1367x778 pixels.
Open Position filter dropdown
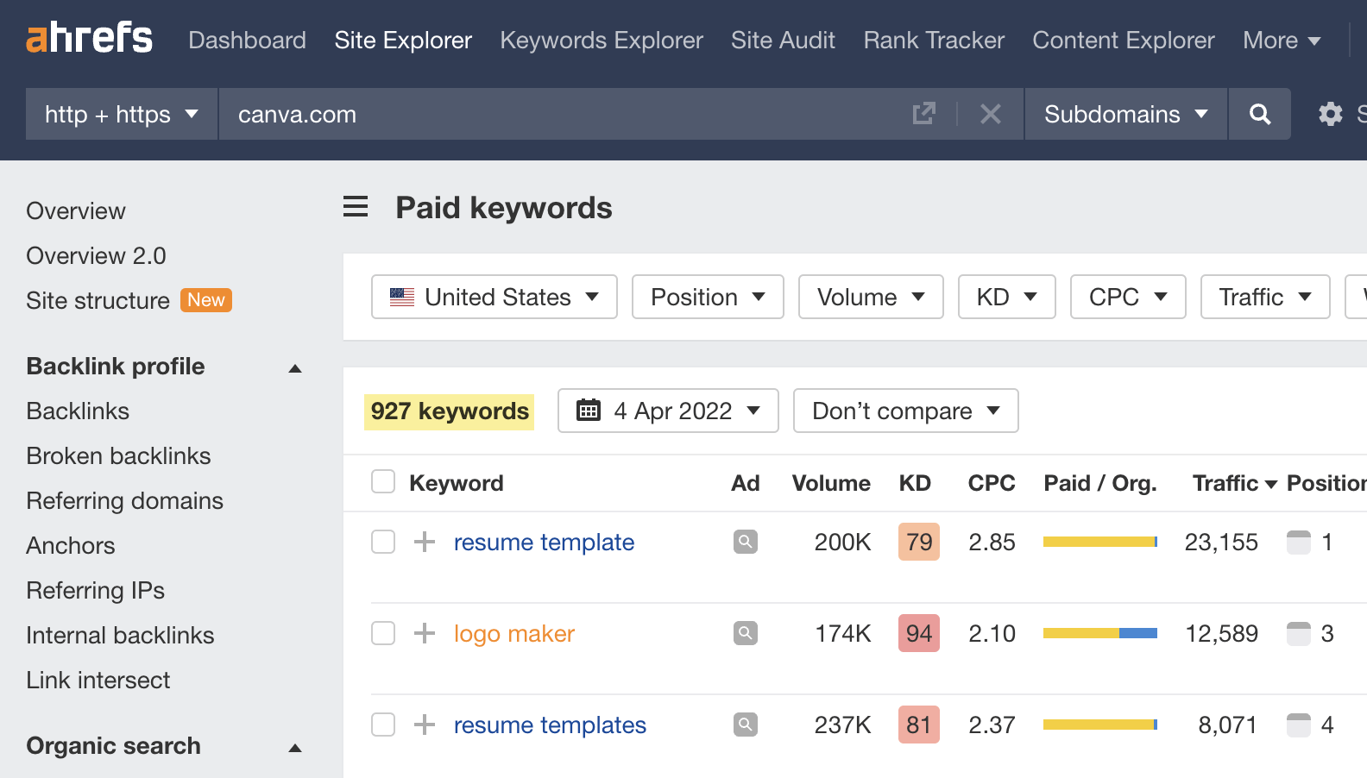point(708,297)
